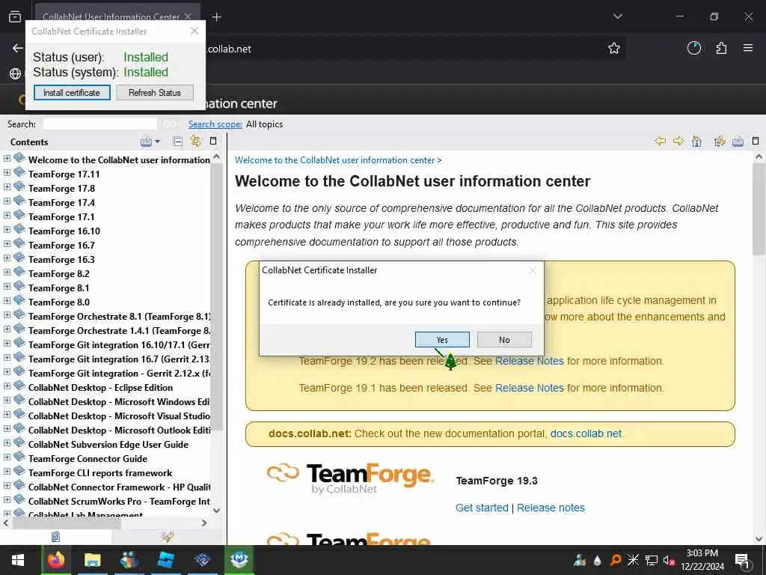Click the 3:03 PM clock in the taskbar
Viewport: 766px width, 575px height.
point(702,553)
